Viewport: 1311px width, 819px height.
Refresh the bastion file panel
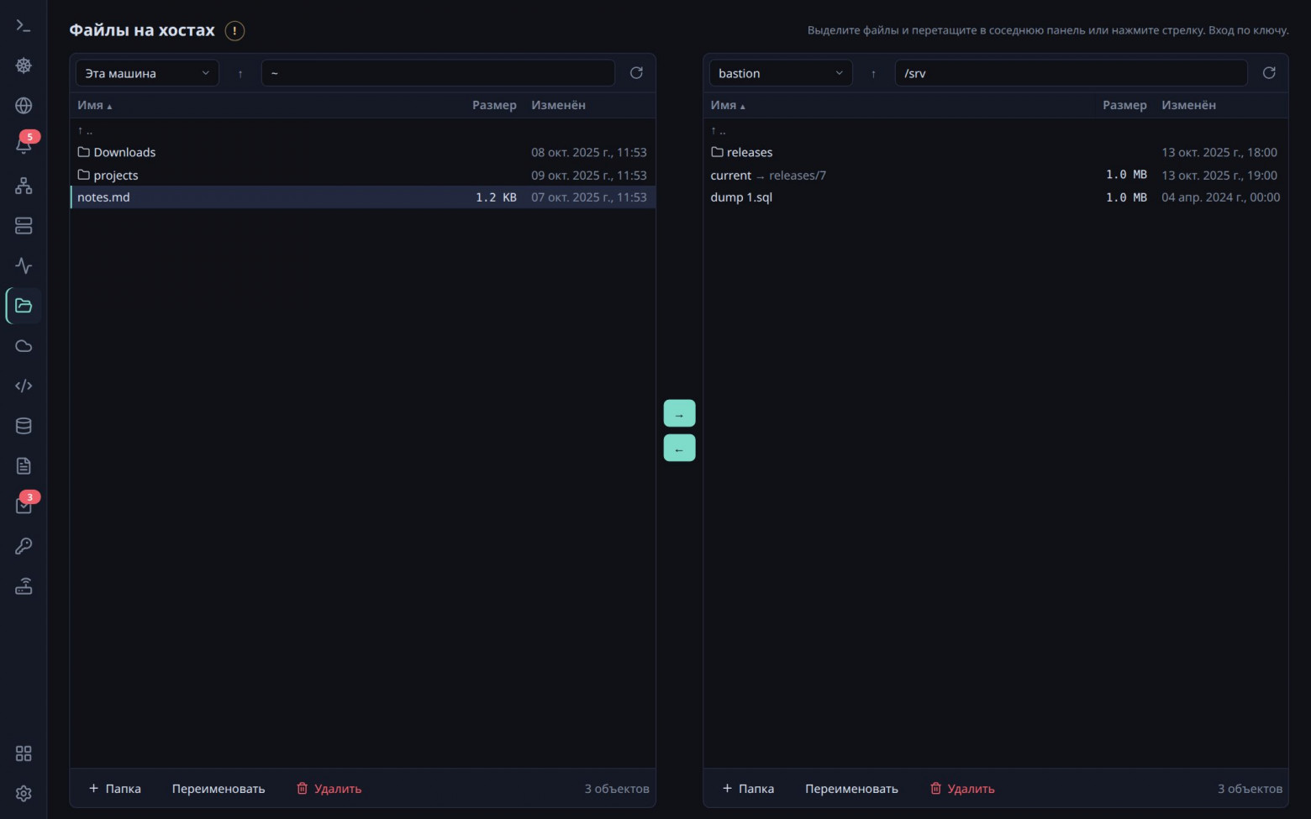(x=1269, y=73)
